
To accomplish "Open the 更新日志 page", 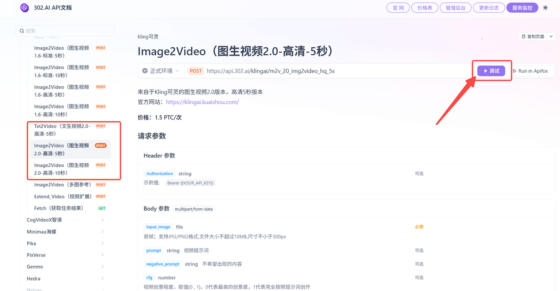I will (x=489, y=8).
